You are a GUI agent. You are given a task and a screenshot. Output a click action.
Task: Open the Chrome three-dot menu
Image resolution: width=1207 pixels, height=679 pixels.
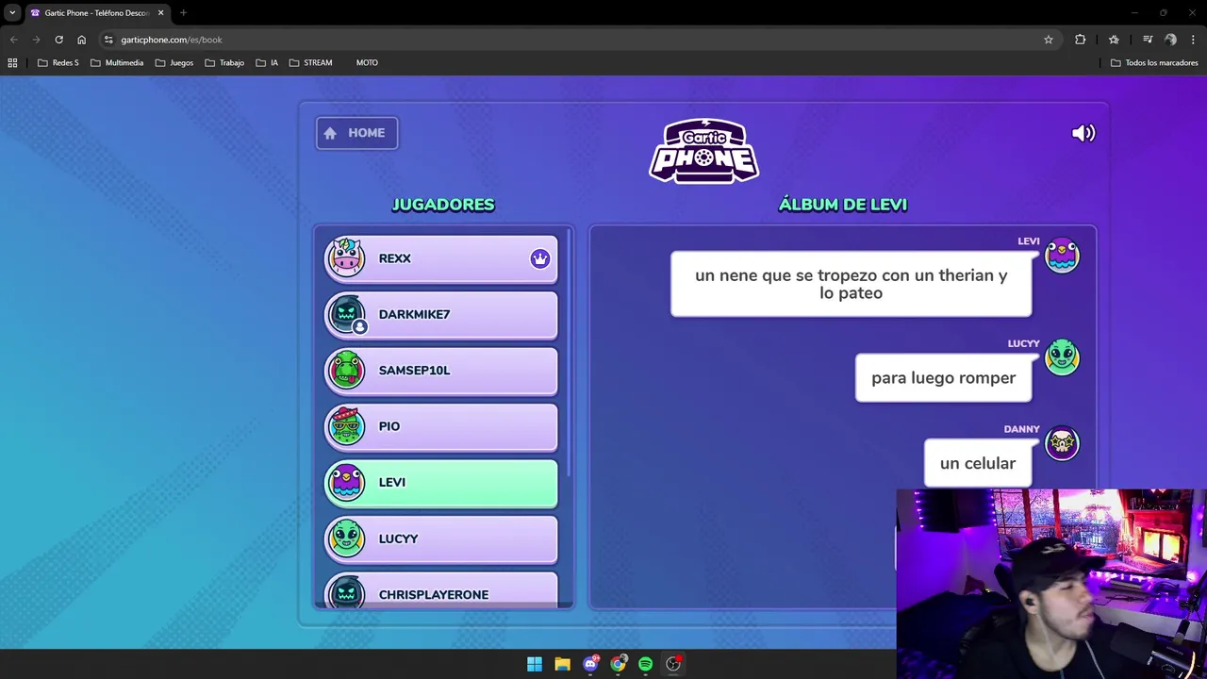coord(1193,40)
